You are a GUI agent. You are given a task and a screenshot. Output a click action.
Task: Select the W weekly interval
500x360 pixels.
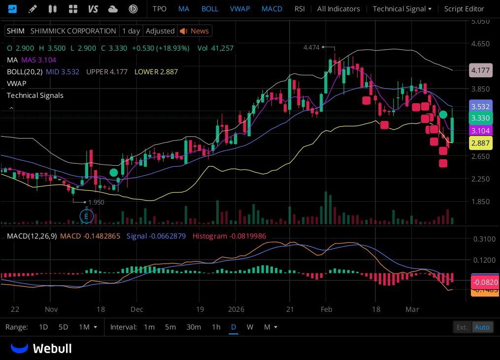pyautogui.click(x=250, y=327)
